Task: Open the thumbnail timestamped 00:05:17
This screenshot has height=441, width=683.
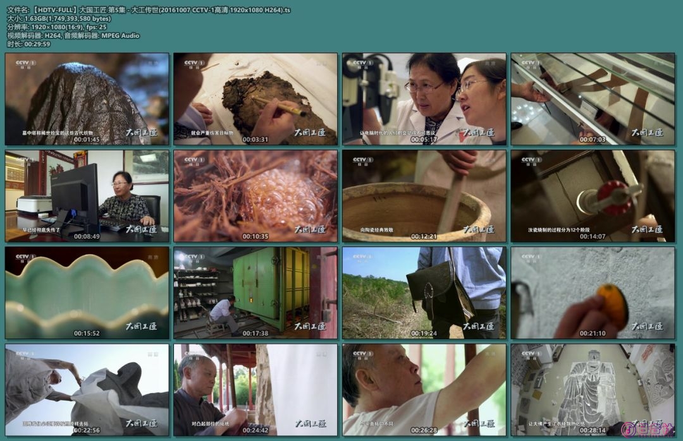Action: coord(424,99)
